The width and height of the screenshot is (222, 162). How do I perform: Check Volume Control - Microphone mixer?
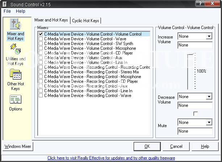coord(41,48)
